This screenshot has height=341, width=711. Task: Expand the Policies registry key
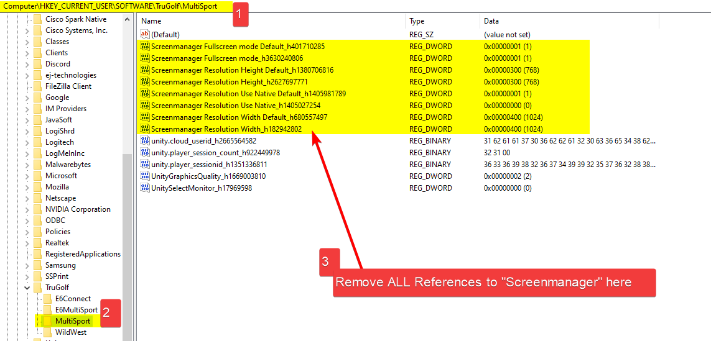click(27, 232)
